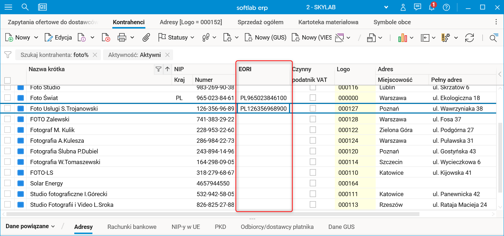Expand the Dane powiązane dropdown
The image size is (504, 236).
(x=31, y=226)
